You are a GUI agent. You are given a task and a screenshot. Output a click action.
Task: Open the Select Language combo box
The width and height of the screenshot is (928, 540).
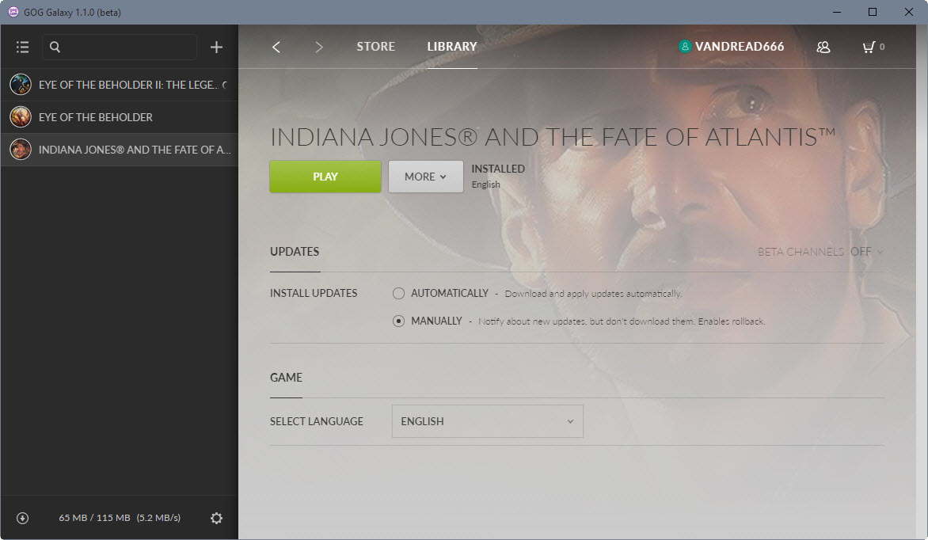click(x=488, y=421)
